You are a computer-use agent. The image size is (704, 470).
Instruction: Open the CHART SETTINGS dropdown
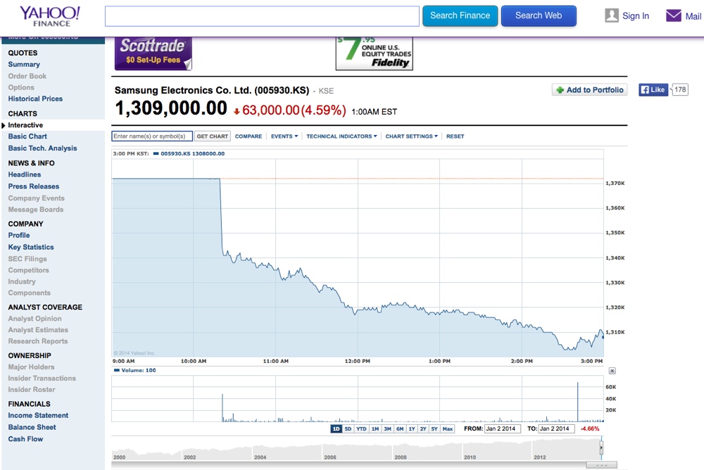point(411,136)
